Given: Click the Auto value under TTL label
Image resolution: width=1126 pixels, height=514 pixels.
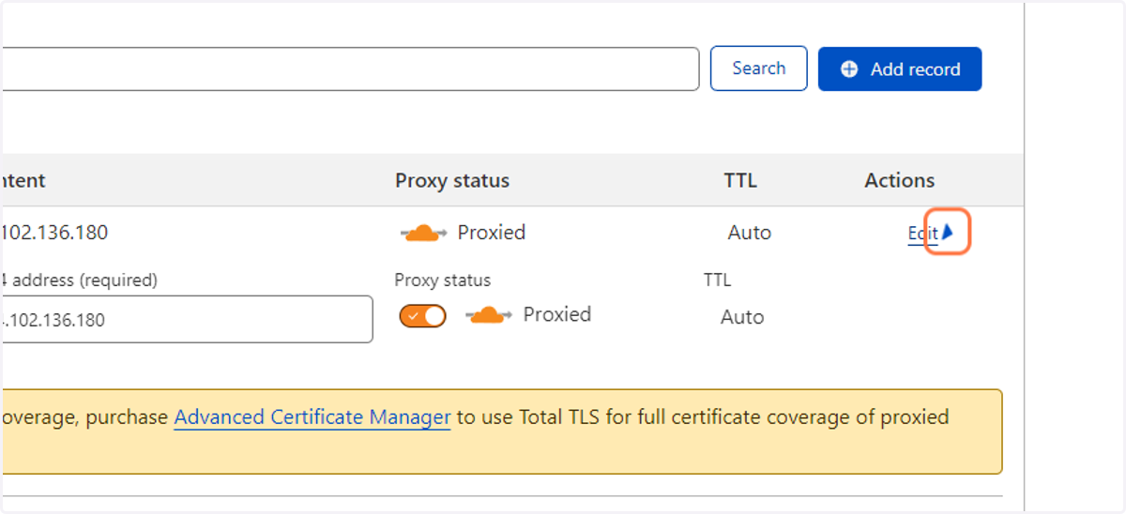Looking at the screenshot, I should 742,317.
